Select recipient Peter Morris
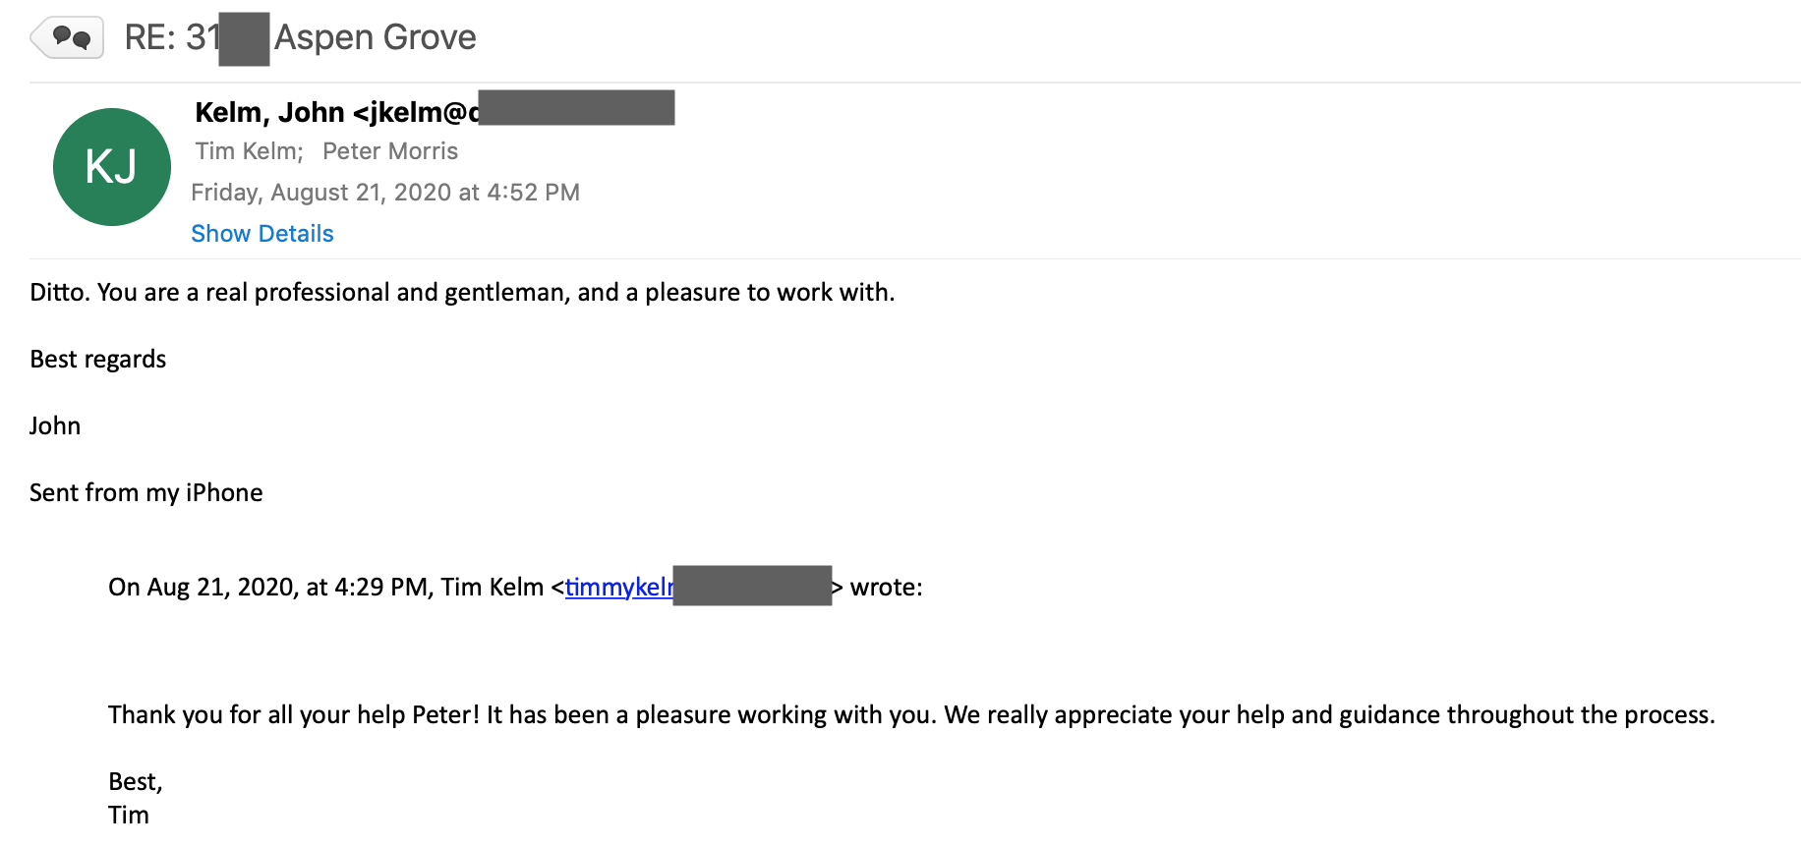Image resolution: width=1801 pixels, height=847 pixels. pyautogui.click(x=390, y=151)
